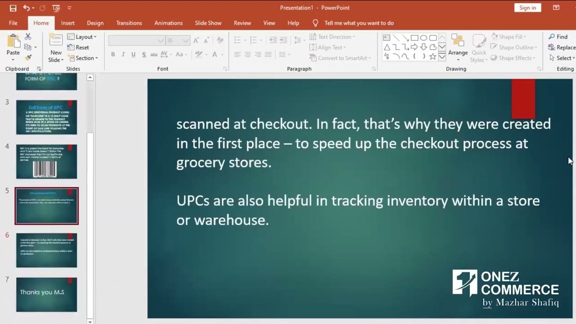This screenshot has width=576, height=324.
Task: Select slide 7 Thanks you M.S thumbnail
Action: pyautogui.click(x=47, y=294)
